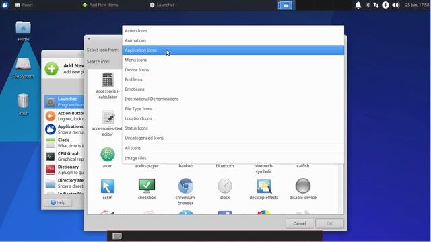Select the Directory Menu plugin row
The width and height of the screenshot is (431, 242).
click(64, 183)
